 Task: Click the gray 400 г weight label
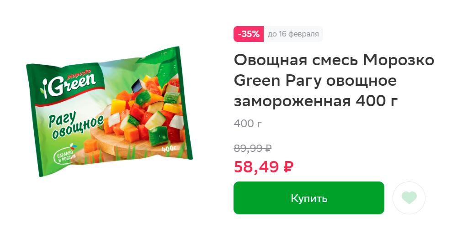248,124
